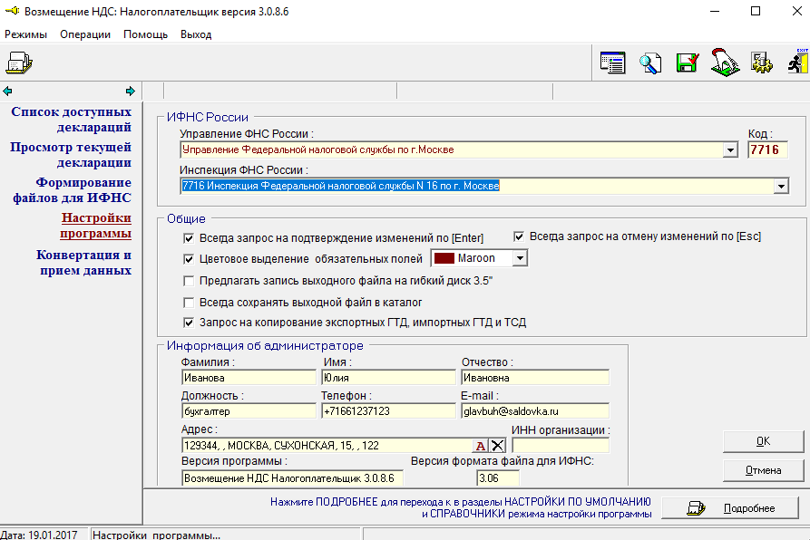Clear the address with the X button
This screenshot has height=540, width=810.
pyautogui.click(x=497, y=445)
